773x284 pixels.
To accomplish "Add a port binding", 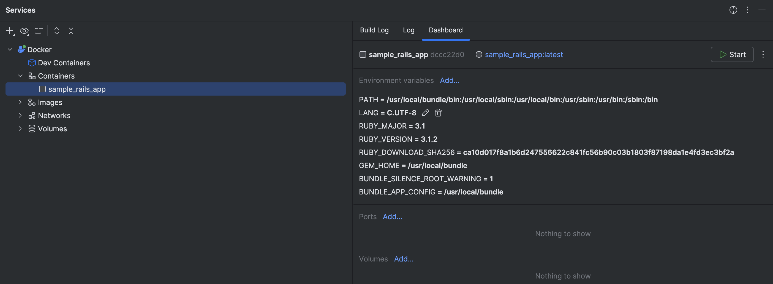I will pos(393,216).
